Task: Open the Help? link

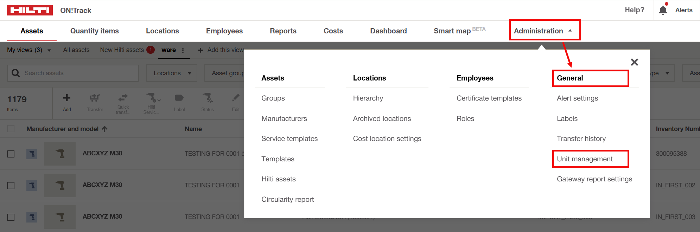Action: [634, 10]
